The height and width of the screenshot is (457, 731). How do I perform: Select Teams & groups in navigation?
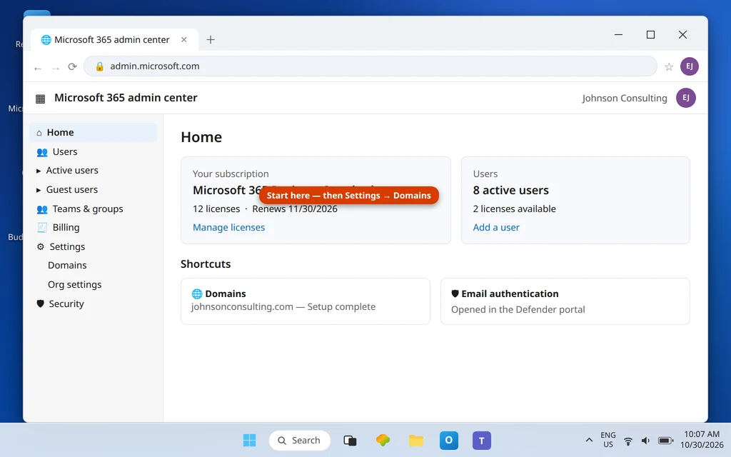coord(94,209)
